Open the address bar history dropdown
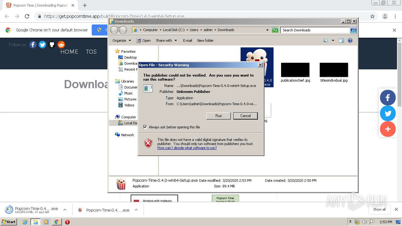This screenshot has height=226, width=402. (267, 30)
